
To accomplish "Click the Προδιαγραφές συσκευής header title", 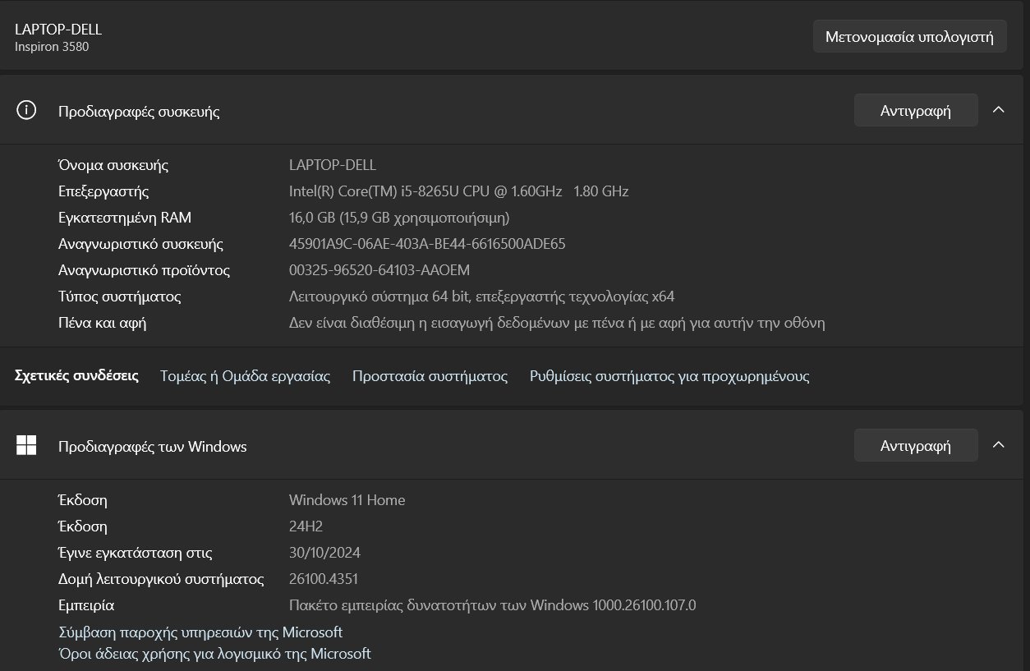I will pyautogui.click(x=139, y=112).
